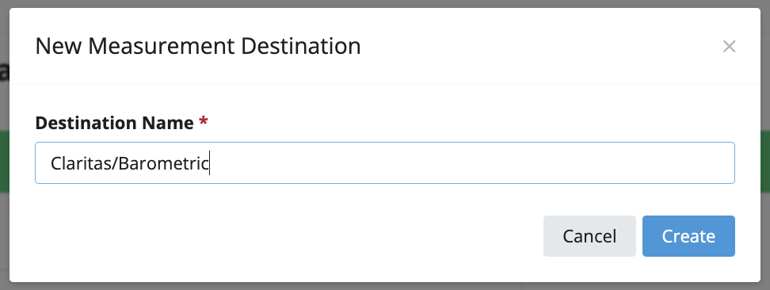Click the New Measurement Destination title
Image resolution: width=770 pixels, height=290 pixels.
pos(198,47)
